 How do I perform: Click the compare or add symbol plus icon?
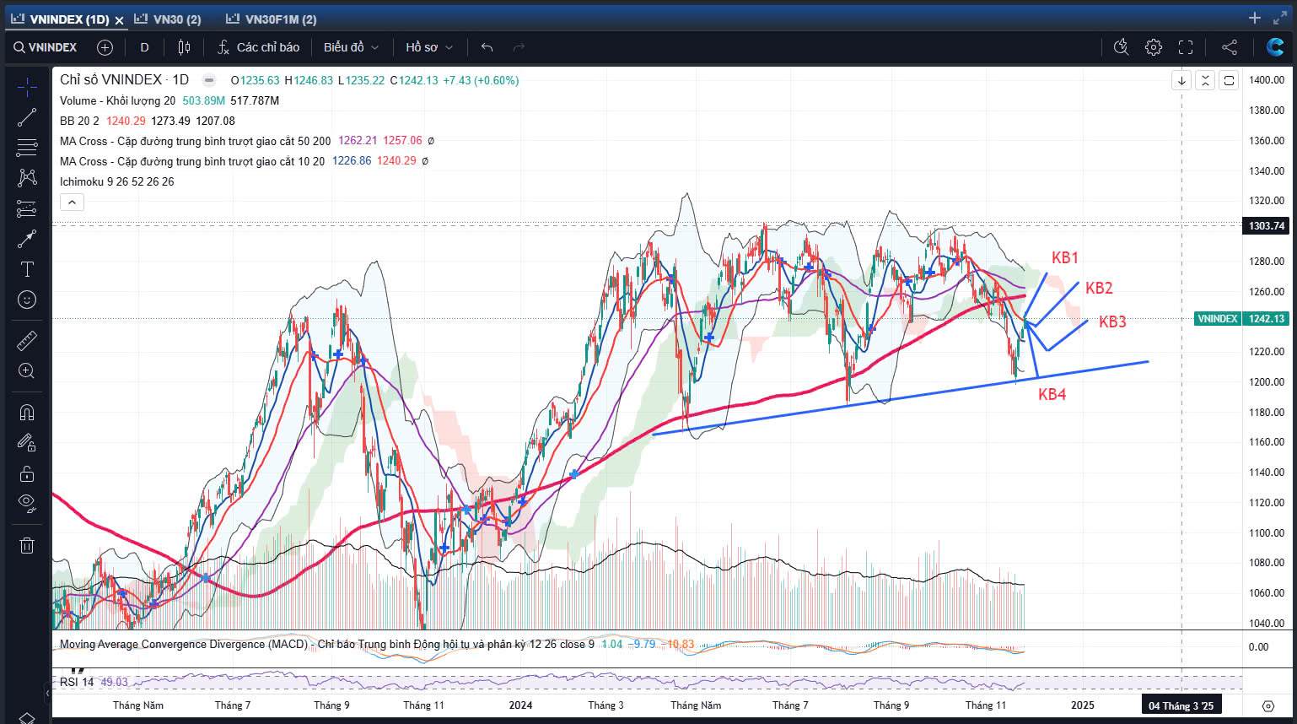(x=105, y=47)
